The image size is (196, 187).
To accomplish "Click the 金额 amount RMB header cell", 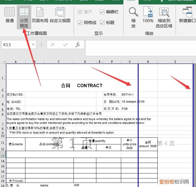I will tap(148, 144).
